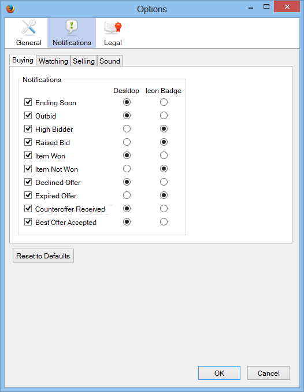Select Desktop radio for Declined Offer
The height and width of the screenshot is (392, 304).
click(127, 182)
